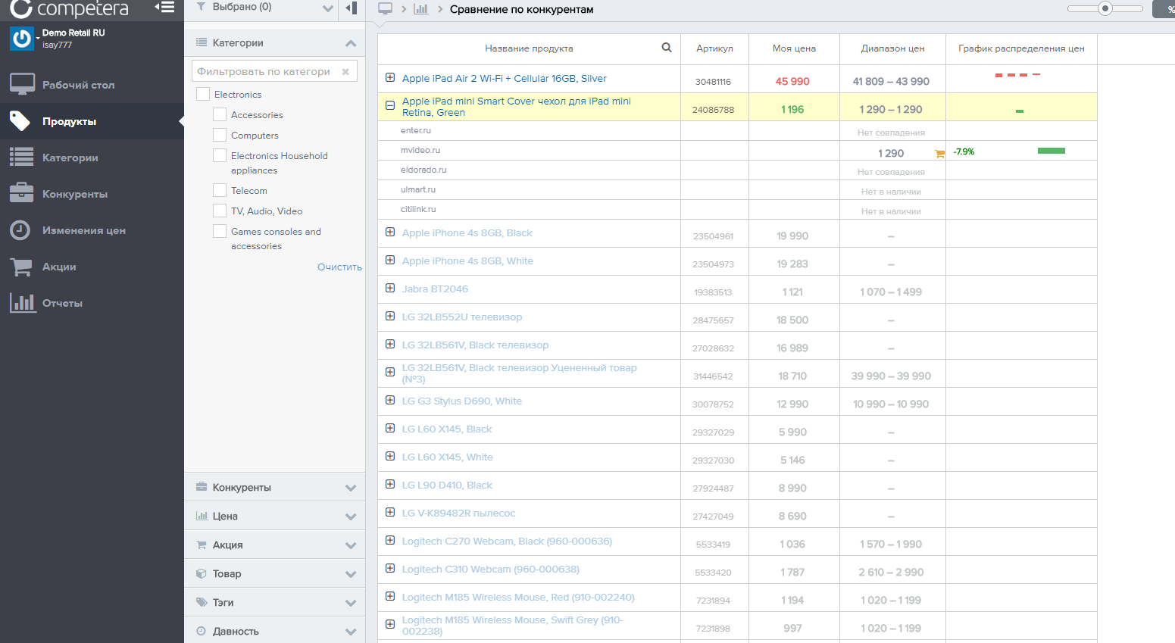The width and height of the screenshot is (1175, 643).
Task: Check the Telecom category
Action: (x=220, y=190)
